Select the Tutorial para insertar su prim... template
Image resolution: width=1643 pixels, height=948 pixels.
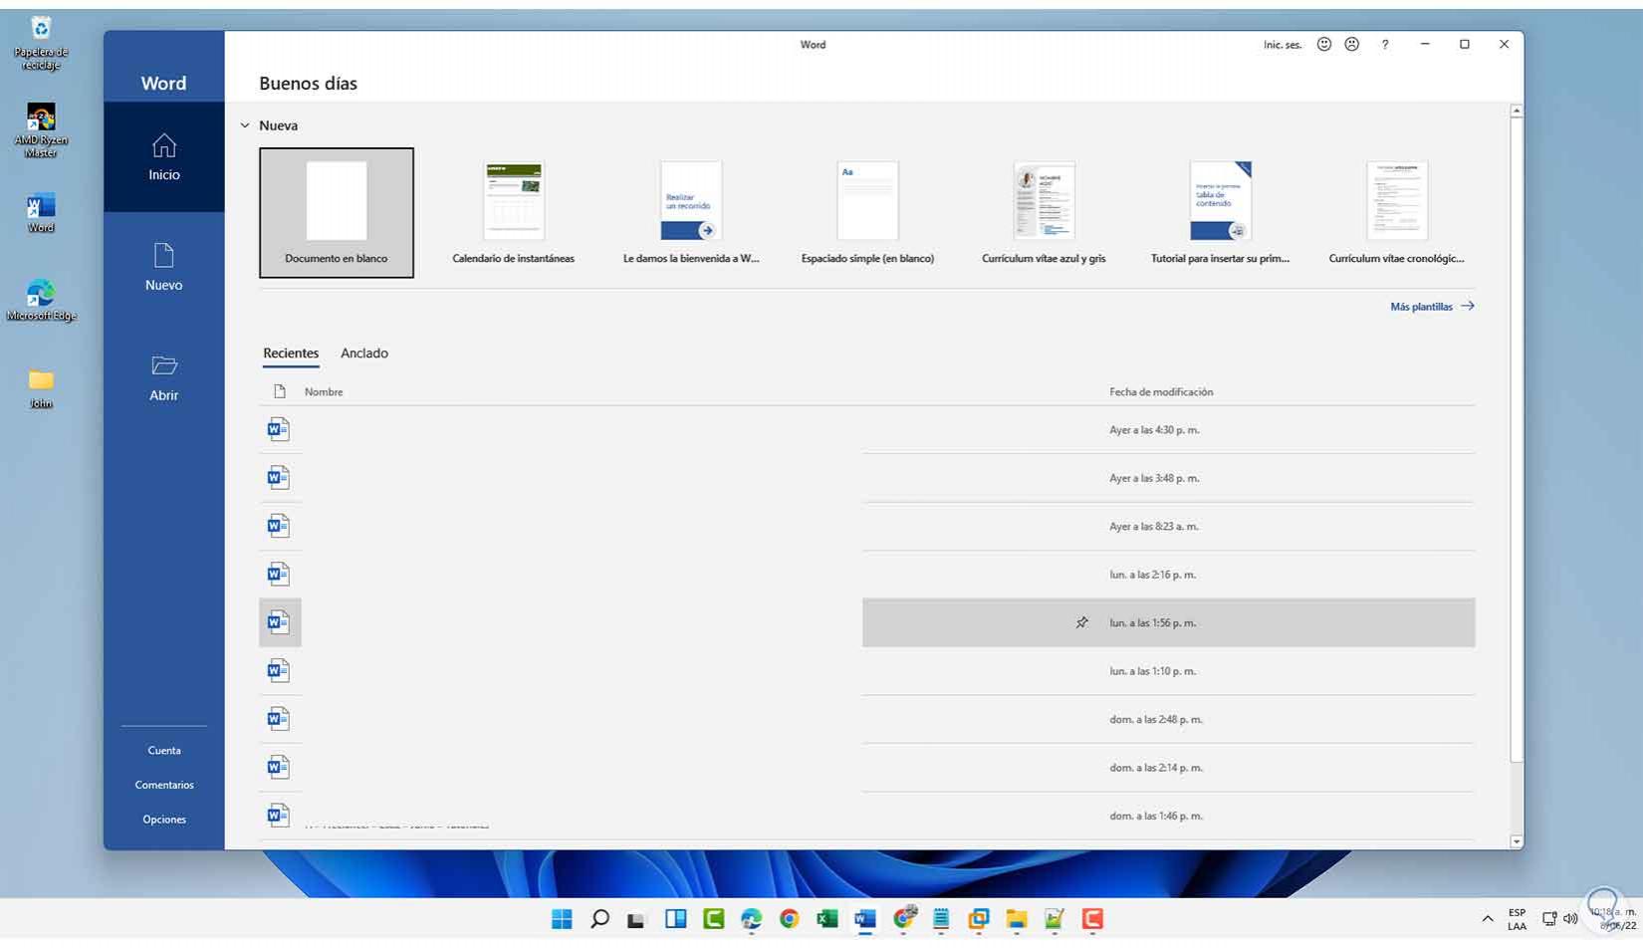pyautogui.click(x=1220, y=213)
